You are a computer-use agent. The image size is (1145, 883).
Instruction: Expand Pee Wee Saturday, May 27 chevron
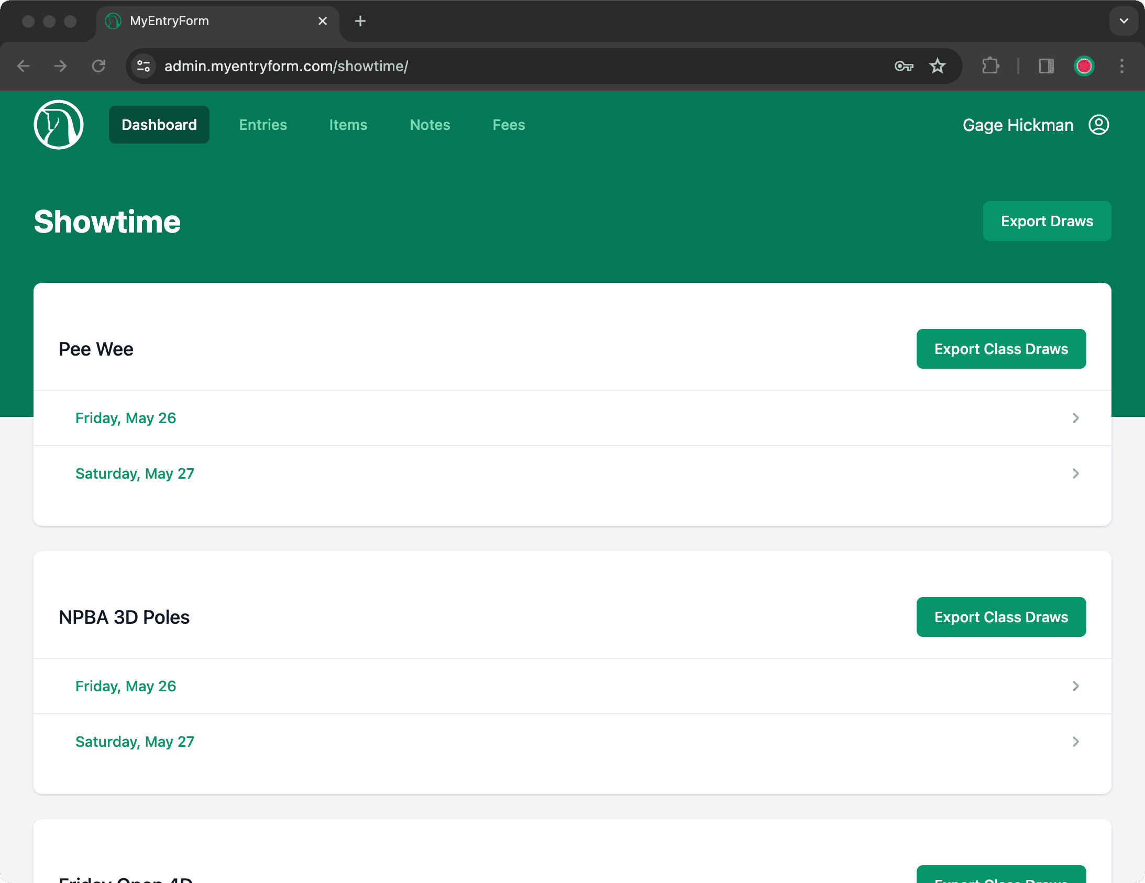coord(1075,473)
